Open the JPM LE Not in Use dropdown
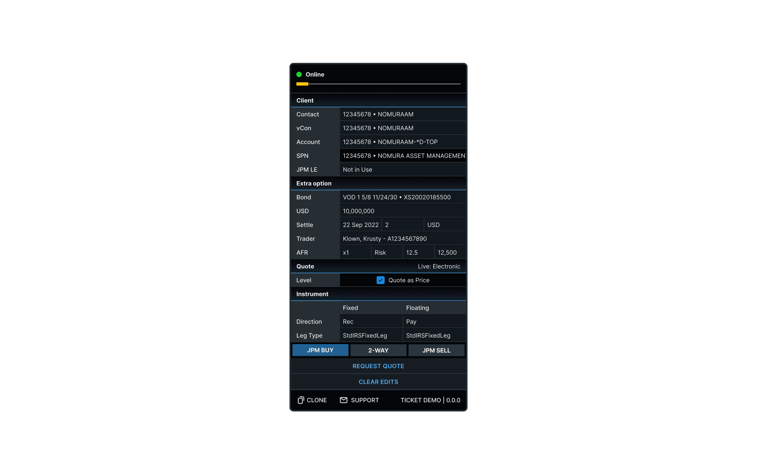The image size is (757, 474). 402,170
